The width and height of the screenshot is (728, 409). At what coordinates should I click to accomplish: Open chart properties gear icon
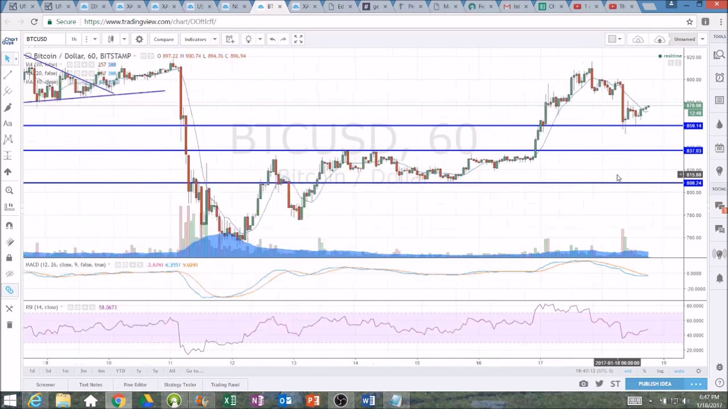tap(139, 39)
